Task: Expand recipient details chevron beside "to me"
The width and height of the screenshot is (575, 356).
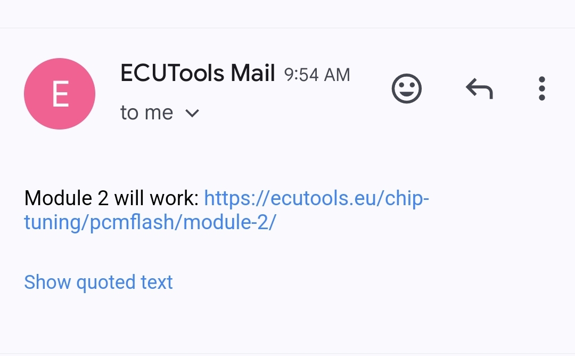Action: point(192,113)
